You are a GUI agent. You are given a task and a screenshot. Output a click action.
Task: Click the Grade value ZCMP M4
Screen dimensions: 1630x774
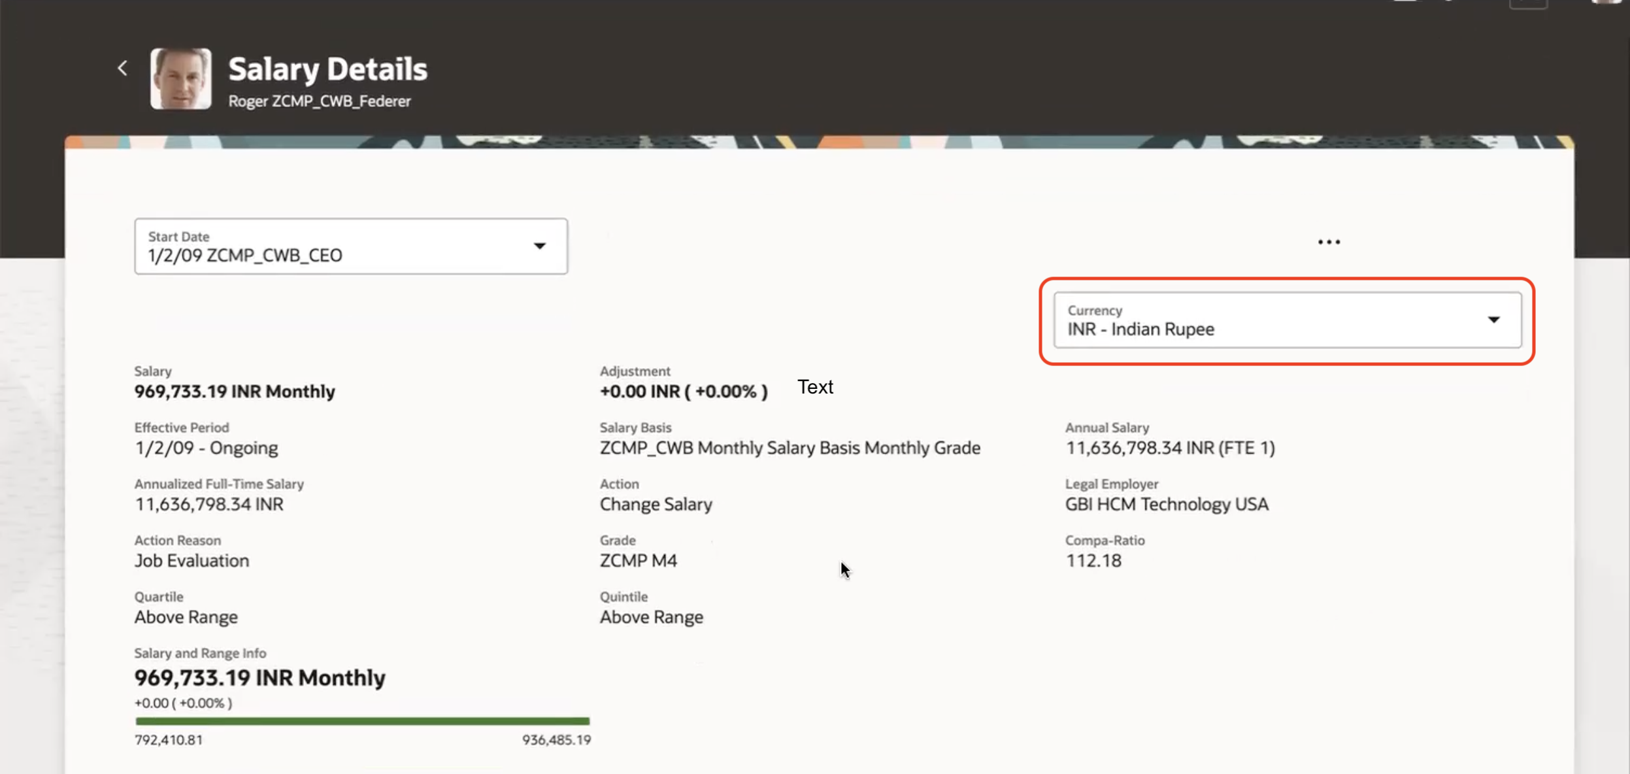point(638,561)
